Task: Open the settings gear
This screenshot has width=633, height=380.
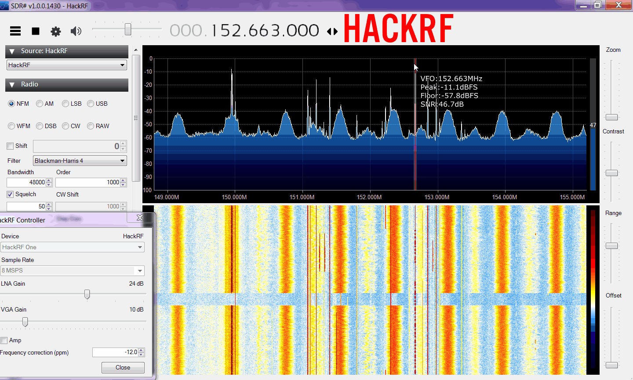Action: click(55, 31)
